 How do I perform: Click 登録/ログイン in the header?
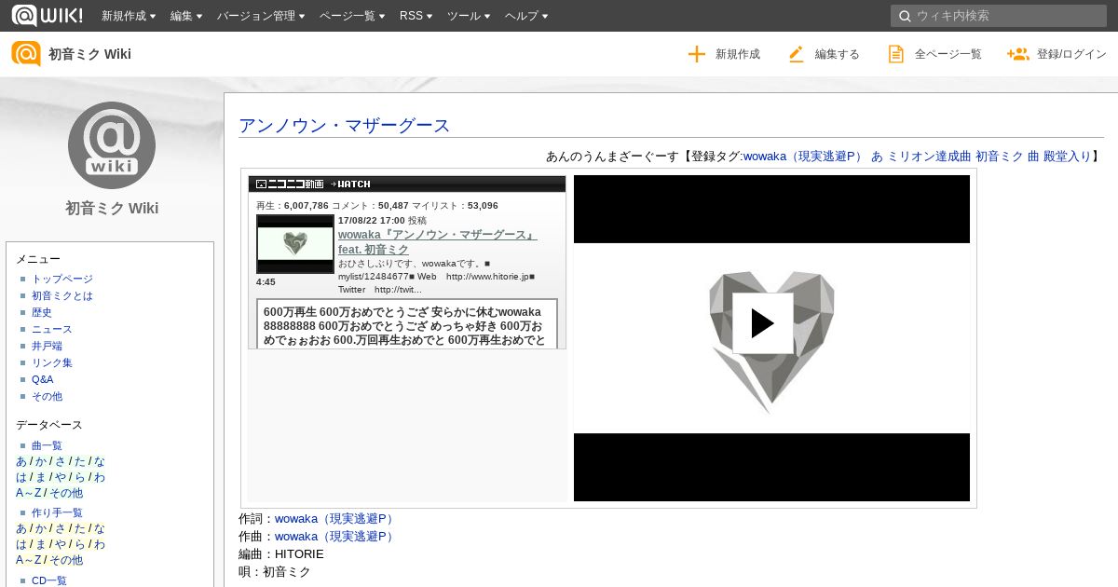coord(1071,54)
